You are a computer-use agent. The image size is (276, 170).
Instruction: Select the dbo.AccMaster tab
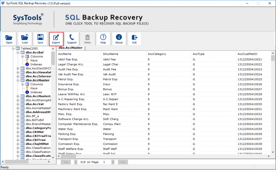coord(71,48)
